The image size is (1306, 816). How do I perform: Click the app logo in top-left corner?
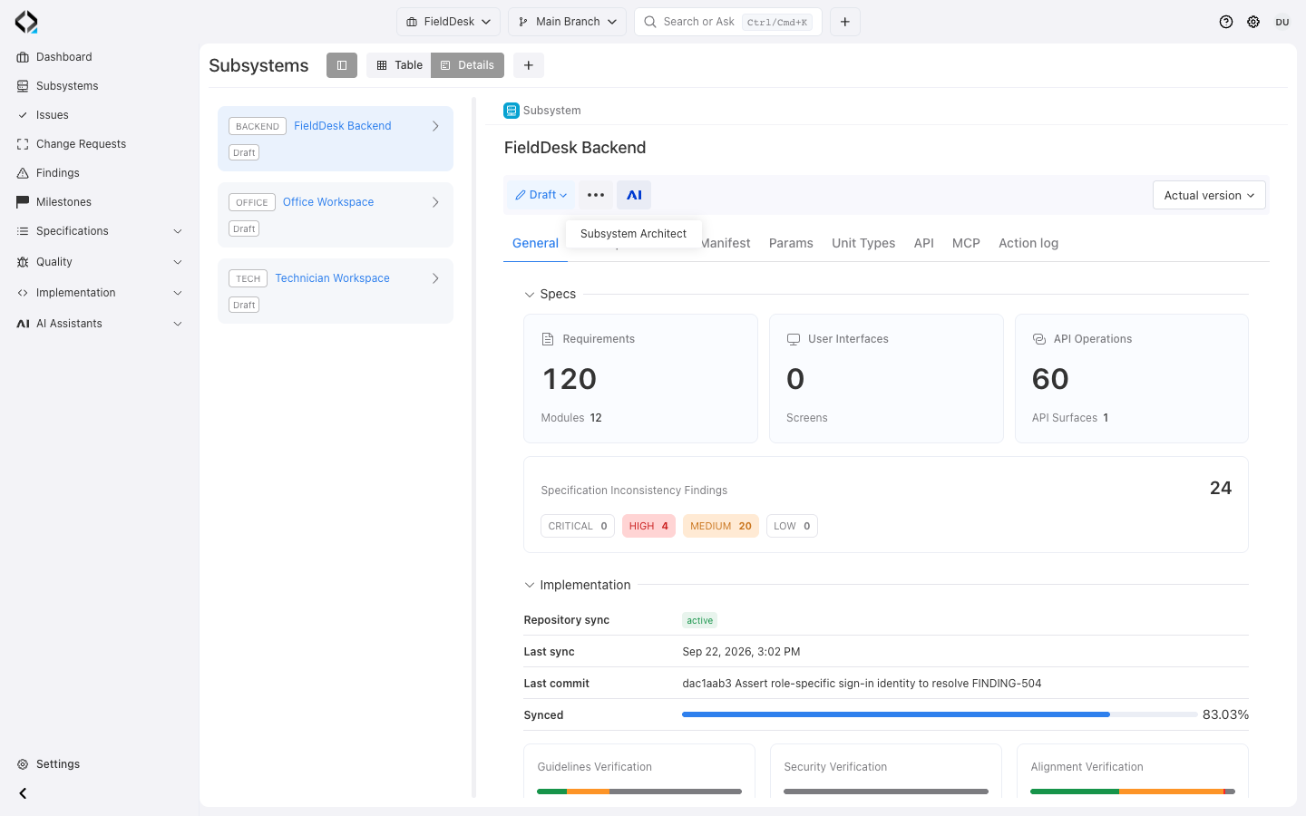click(x=26, y=22)
